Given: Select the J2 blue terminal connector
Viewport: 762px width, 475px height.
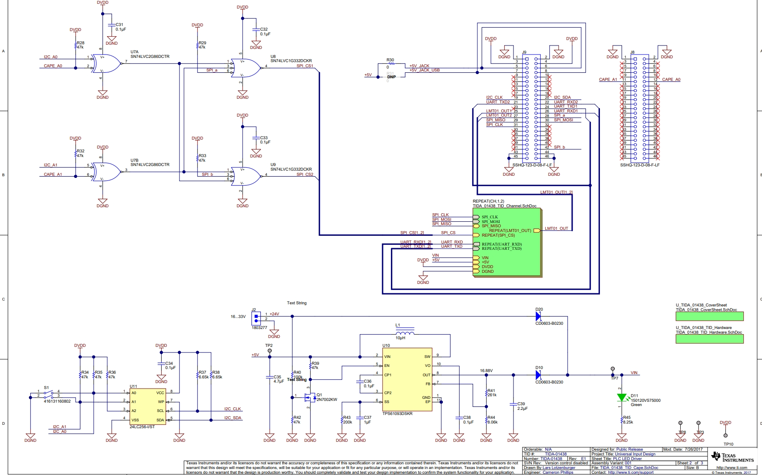Looking at the screenshot, I should [256, 317].
